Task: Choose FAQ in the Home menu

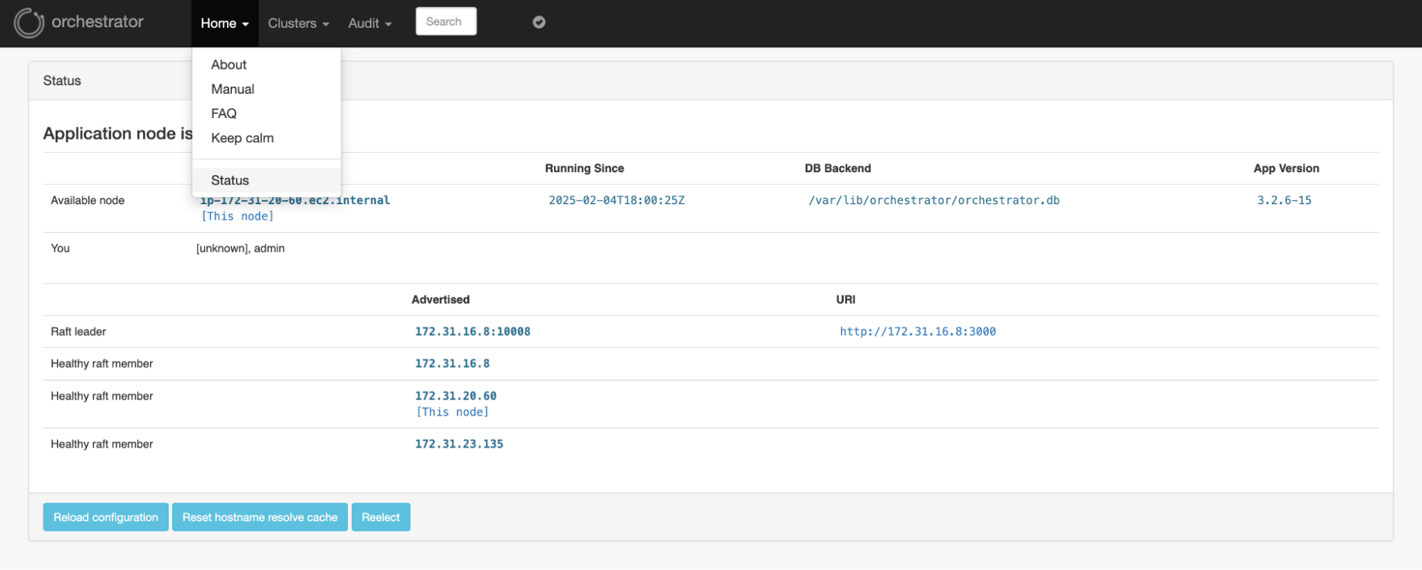Action: coord(223,114)
